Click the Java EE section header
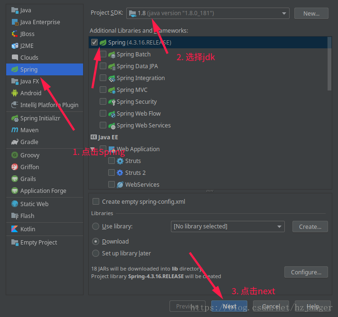Viewport: 338px width, 317px height. point(108,137)
